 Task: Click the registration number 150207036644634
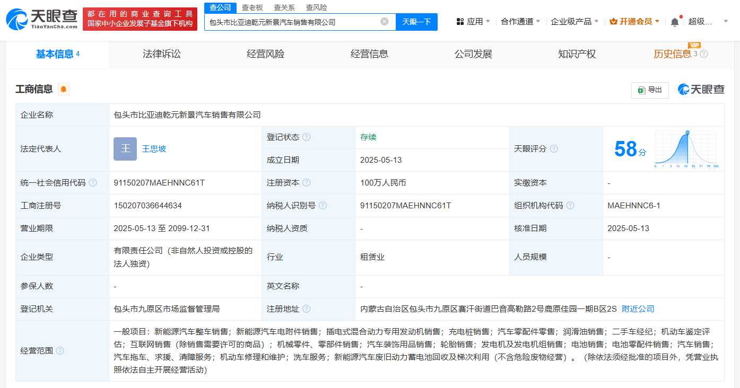point(147,206)
